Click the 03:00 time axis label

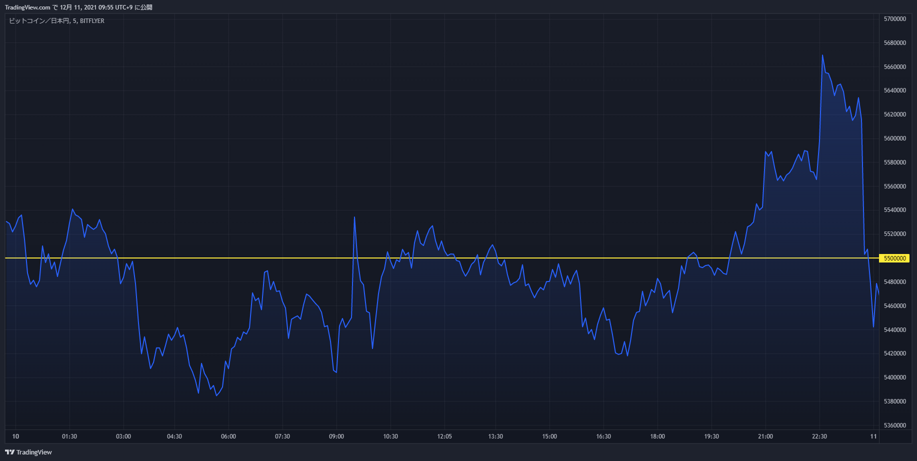point(123,436)
